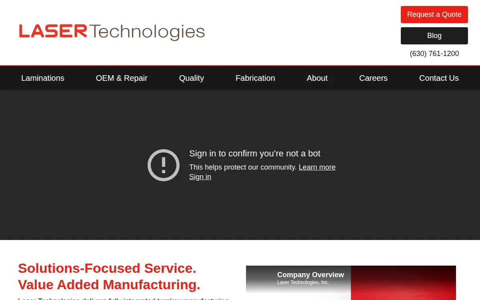
Task: Click the 'Laser Technologies, Inc.' video subtitle
Action: [x=303, y=282]
